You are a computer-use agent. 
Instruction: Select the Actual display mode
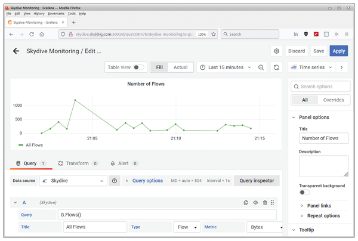[x=180, y=67]
